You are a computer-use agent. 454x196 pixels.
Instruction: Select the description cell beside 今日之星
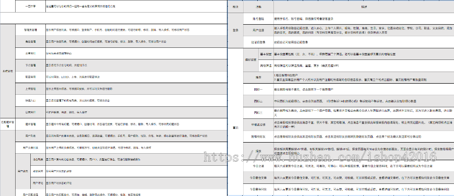[364, 166]
